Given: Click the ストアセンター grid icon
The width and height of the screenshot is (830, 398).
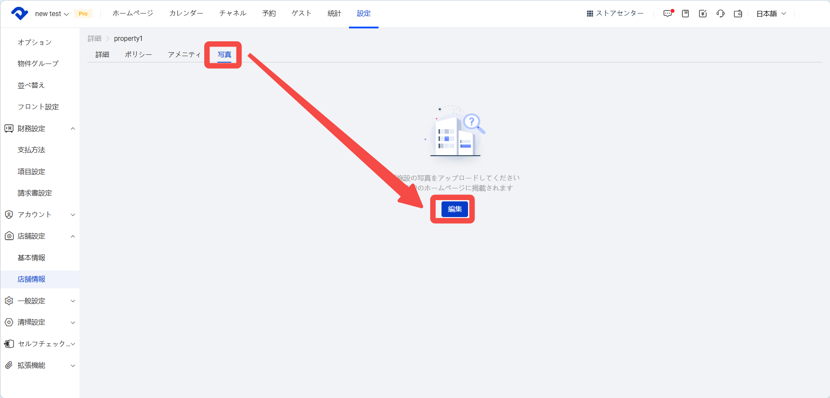Looking at the screenshot, I should [x=590, y=14].
